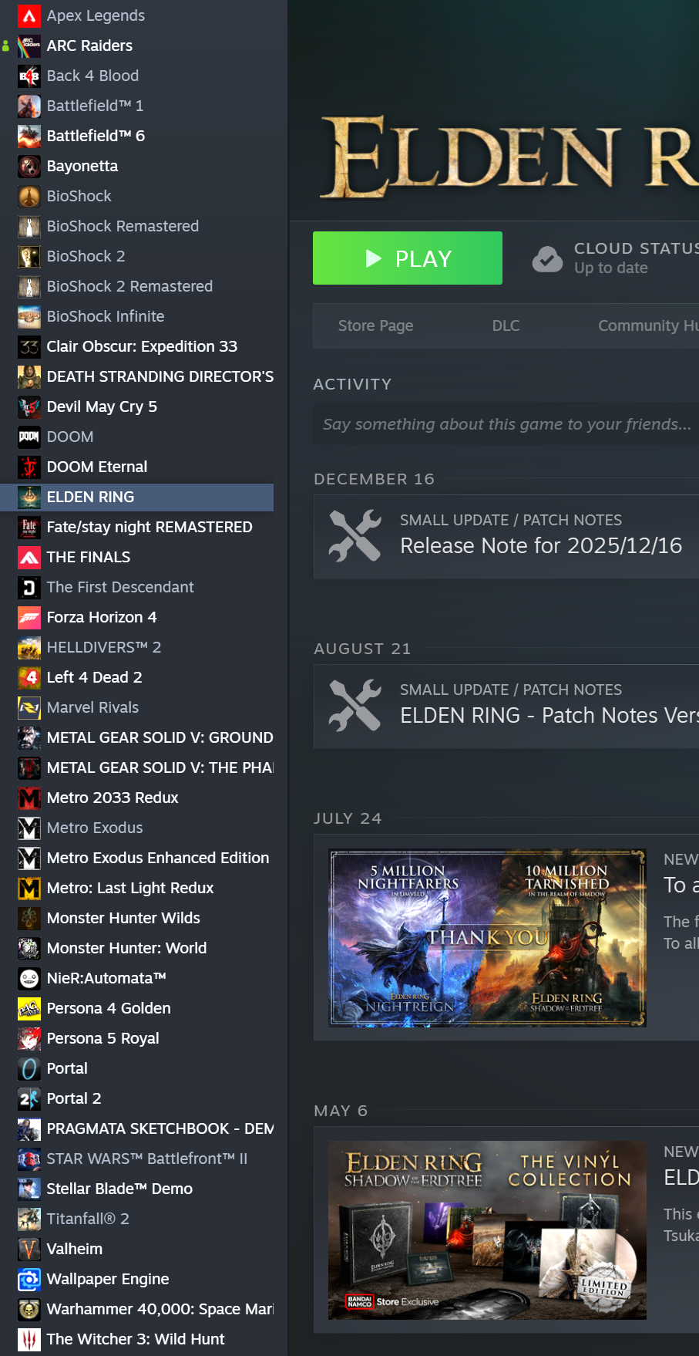Select Fate/stay night REMASTERED entry
The image size is (699, 1356).
[137, 527]
